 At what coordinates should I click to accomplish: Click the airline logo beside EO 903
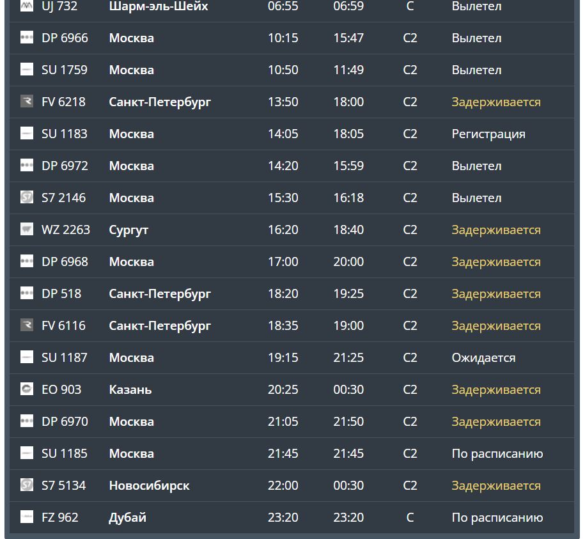point(26,389)
